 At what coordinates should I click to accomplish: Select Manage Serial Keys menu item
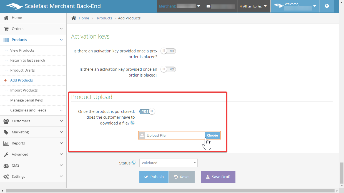(26, 100)
